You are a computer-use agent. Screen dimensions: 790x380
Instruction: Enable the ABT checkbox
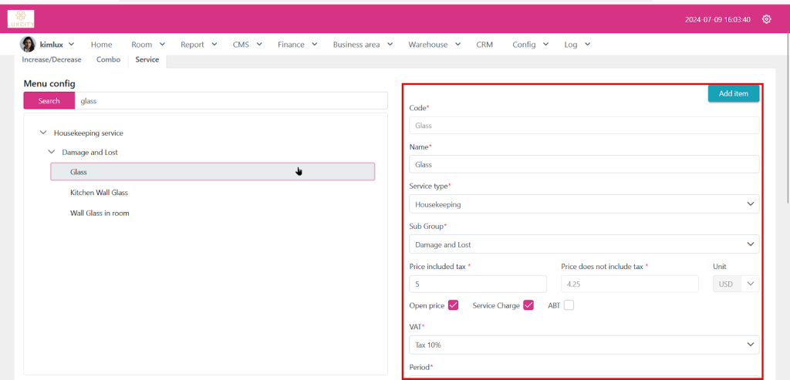tap(569, 305)
